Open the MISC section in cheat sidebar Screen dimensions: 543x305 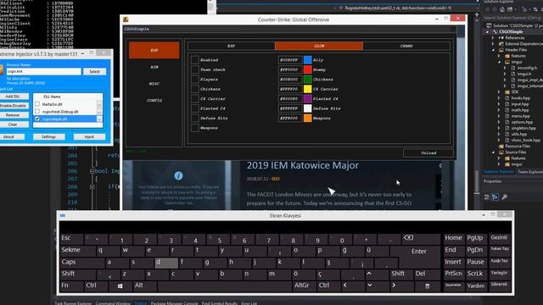(154, 84)
